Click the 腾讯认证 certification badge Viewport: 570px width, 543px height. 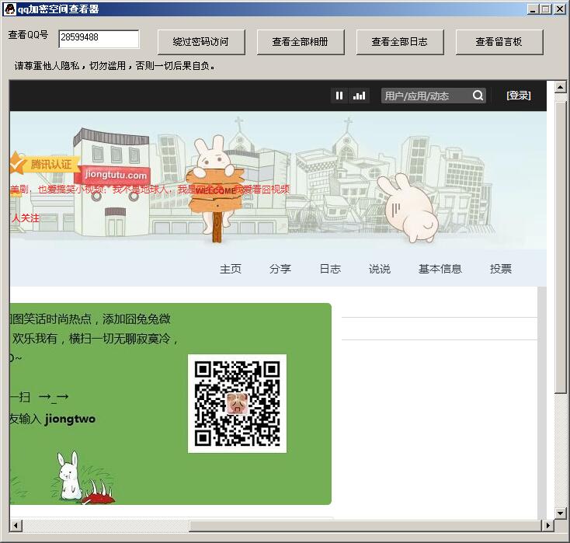44,164
